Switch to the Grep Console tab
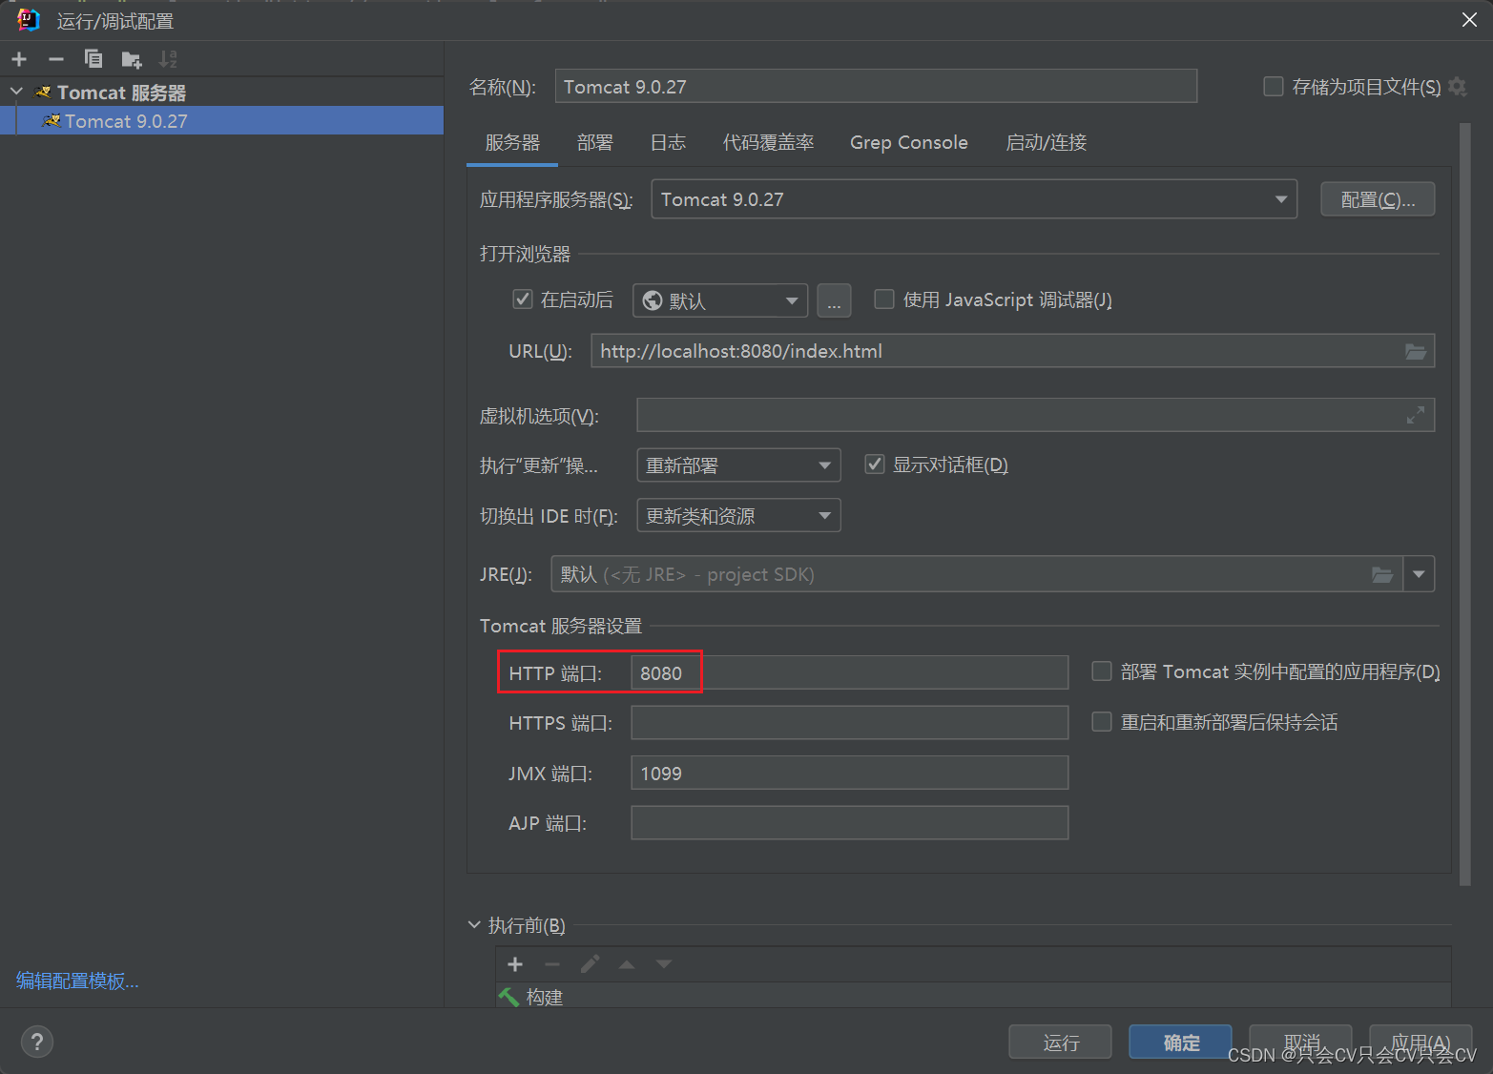The height and width of the screenshot is (1074, 1493). pyautogui.click(x=909, y=142)
